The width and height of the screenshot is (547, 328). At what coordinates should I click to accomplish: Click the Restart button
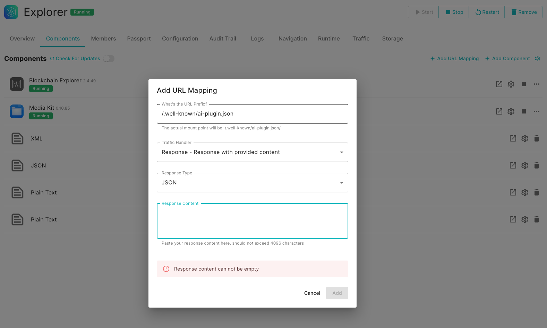tap(487, 12)
